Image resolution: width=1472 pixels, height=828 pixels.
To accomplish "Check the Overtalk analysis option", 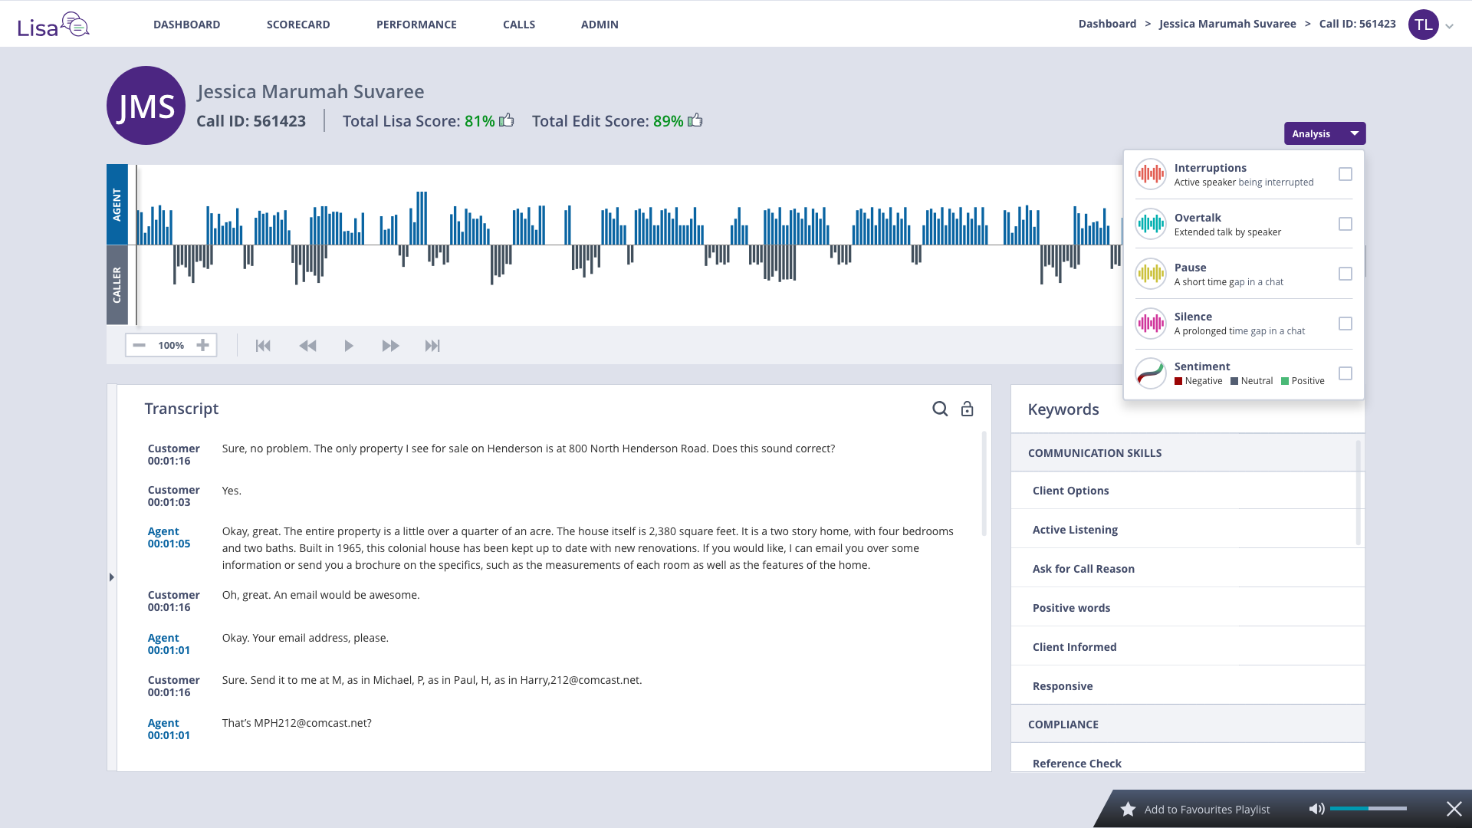I will click(1345, 224).
